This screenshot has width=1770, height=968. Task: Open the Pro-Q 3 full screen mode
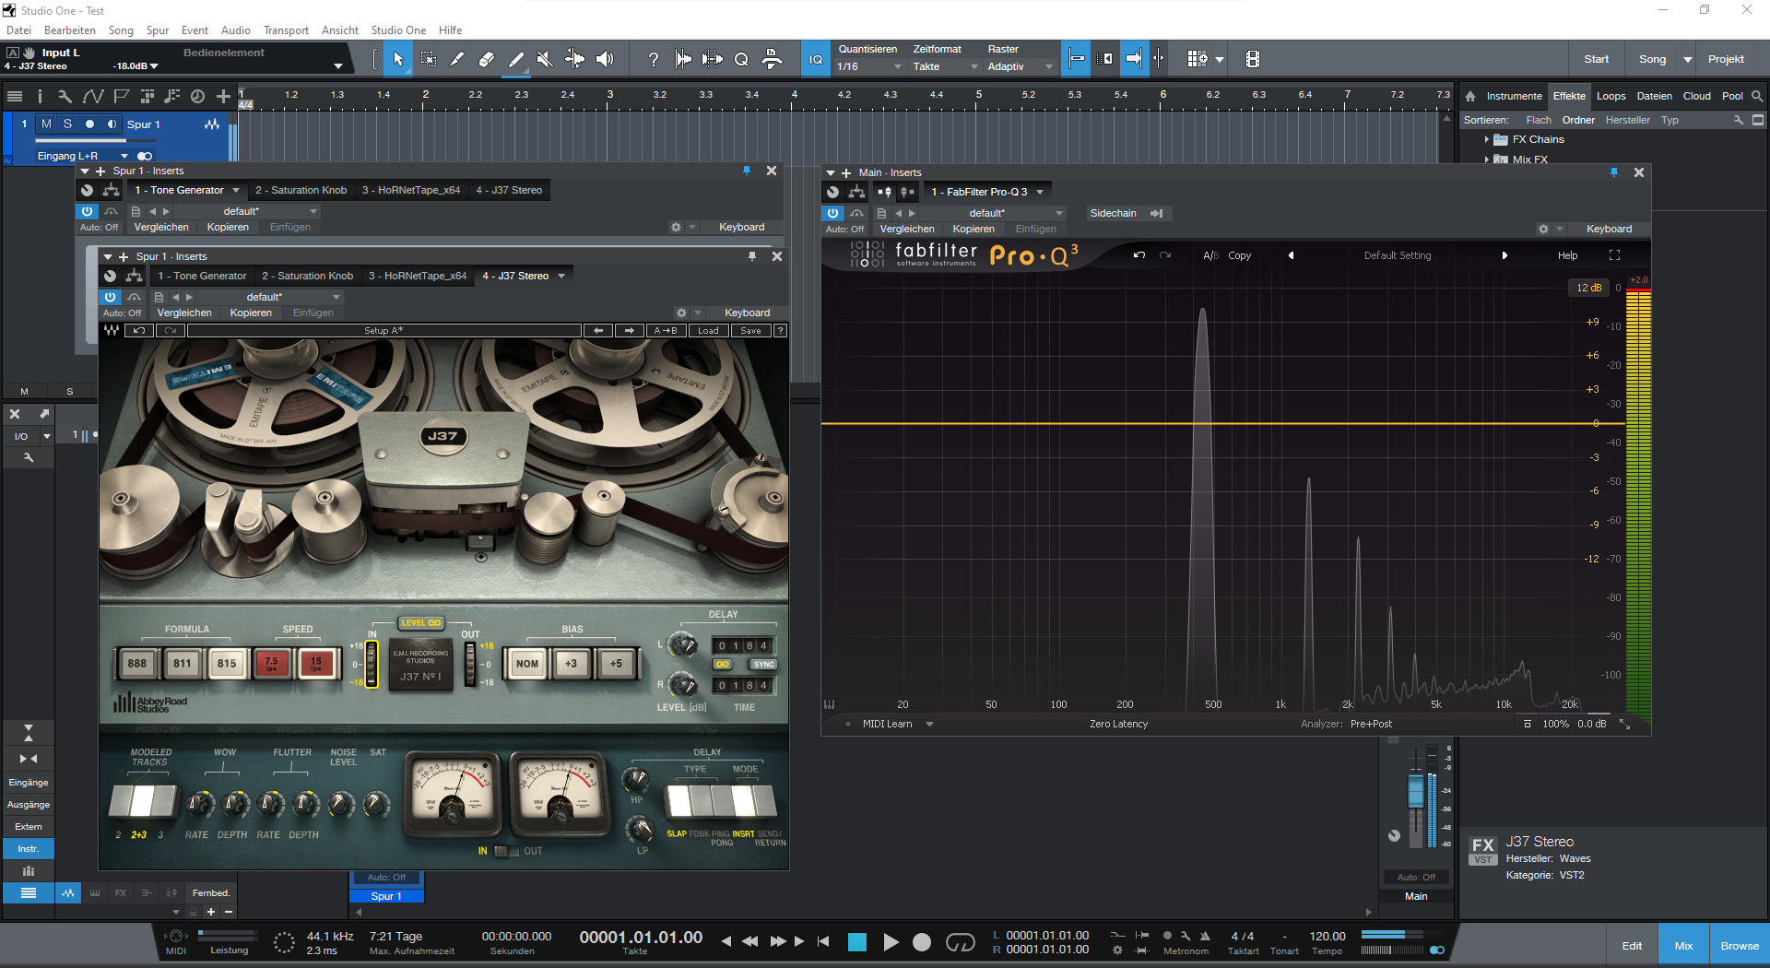1614,255
